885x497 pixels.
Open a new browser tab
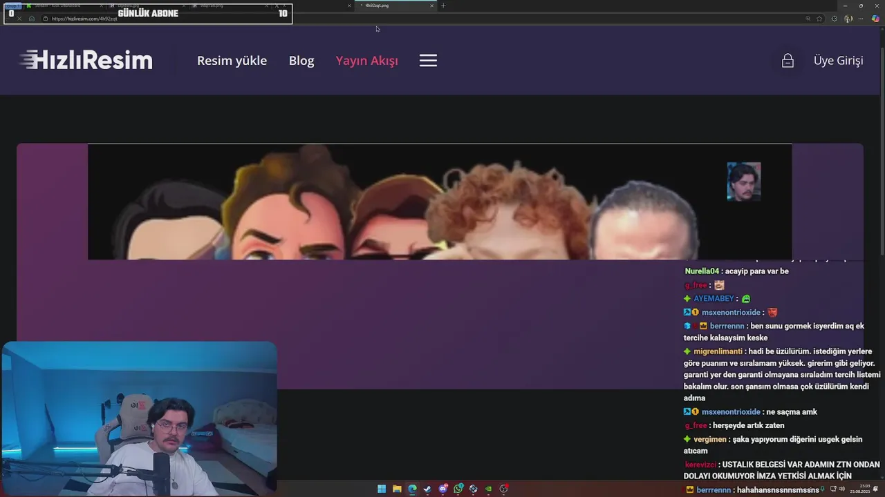click(x=443, y=6)
